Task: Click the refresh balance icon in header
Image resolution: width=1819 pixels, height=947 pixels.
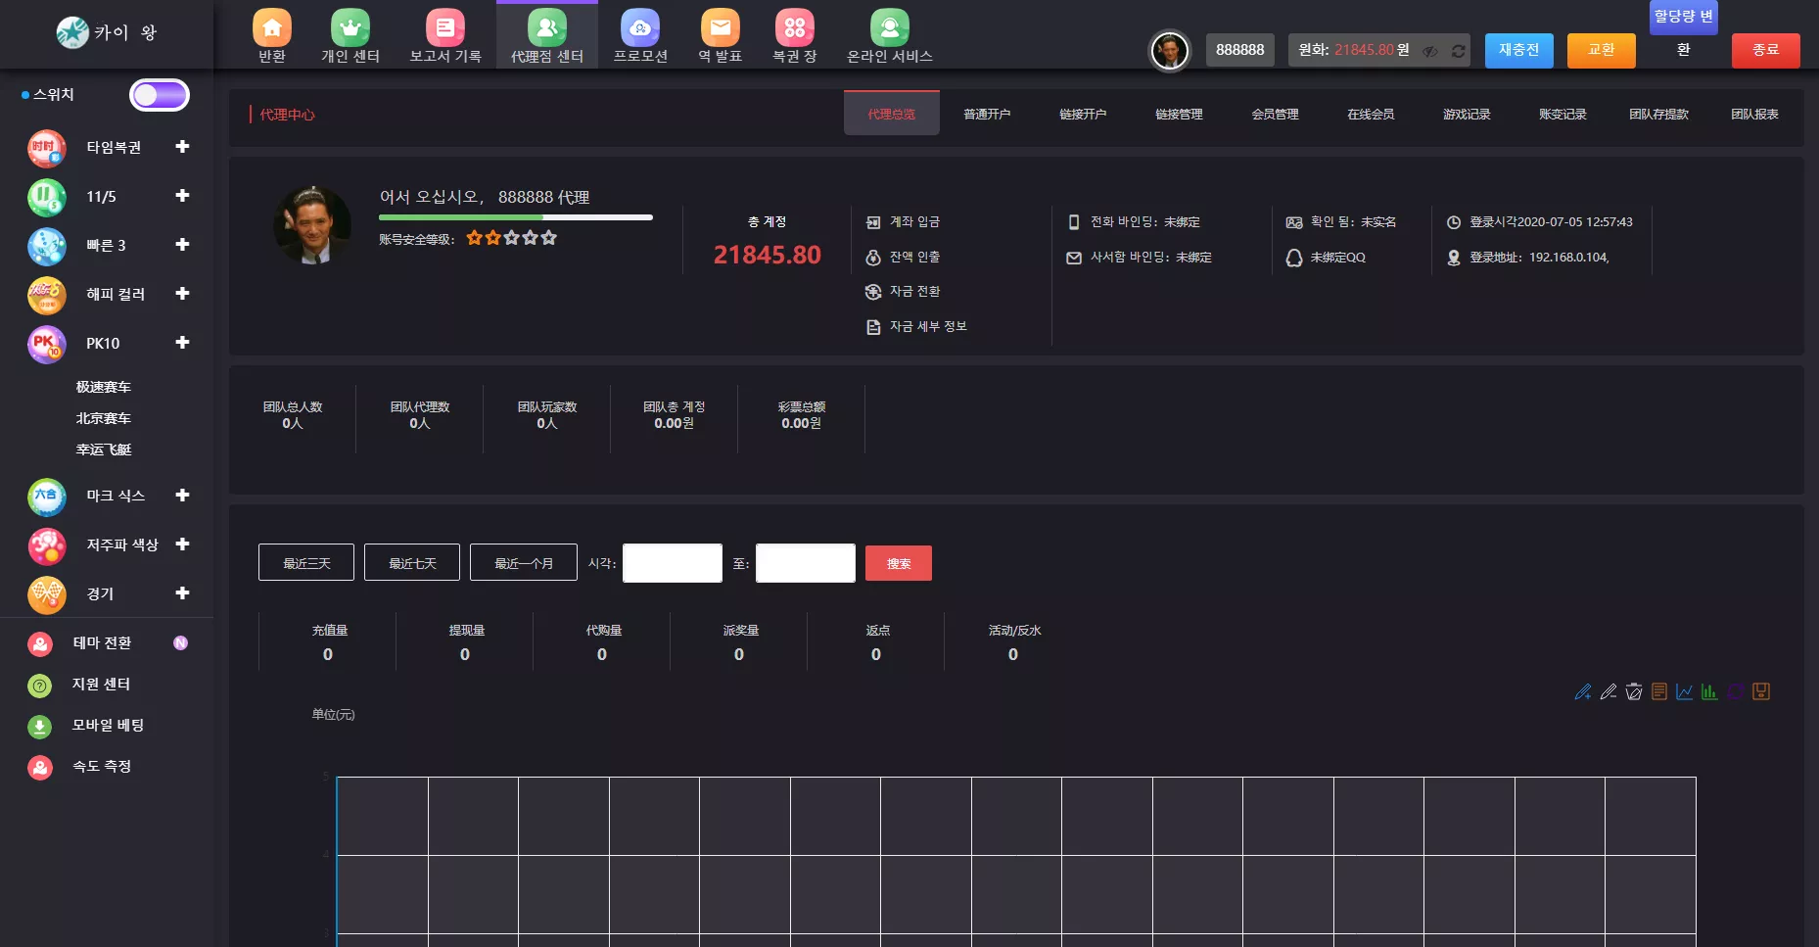Action: pyautogui.click(x=1458, y=51)
